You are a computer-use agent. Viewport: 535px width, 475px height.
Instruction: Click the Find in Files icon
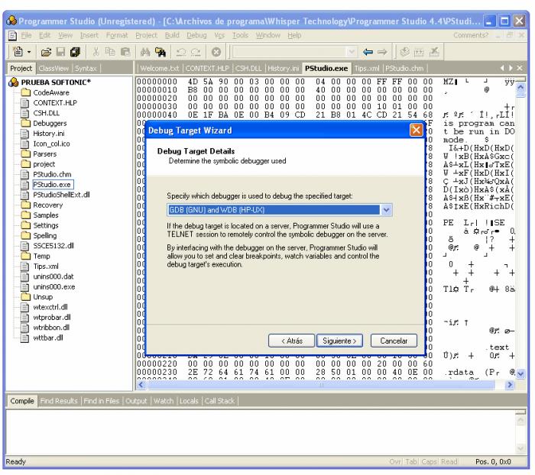click(x=160, y=52)
